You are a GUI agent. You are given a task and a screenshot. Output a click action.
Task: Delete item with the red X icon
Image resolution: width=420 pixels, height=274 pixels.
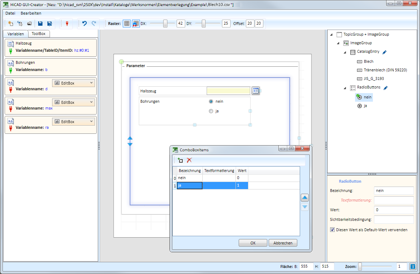pos(189,161)
